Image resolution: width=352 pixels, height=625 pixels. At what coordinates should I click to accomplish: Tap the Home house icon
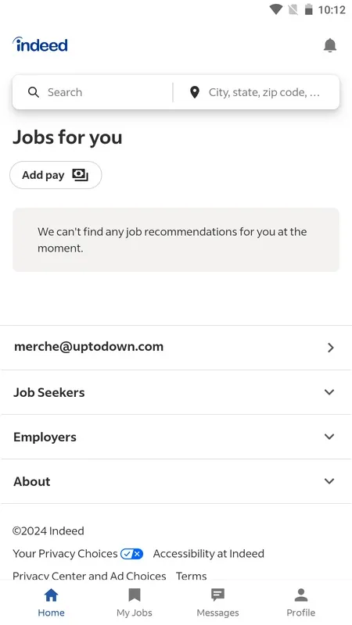tap(51, 595)
